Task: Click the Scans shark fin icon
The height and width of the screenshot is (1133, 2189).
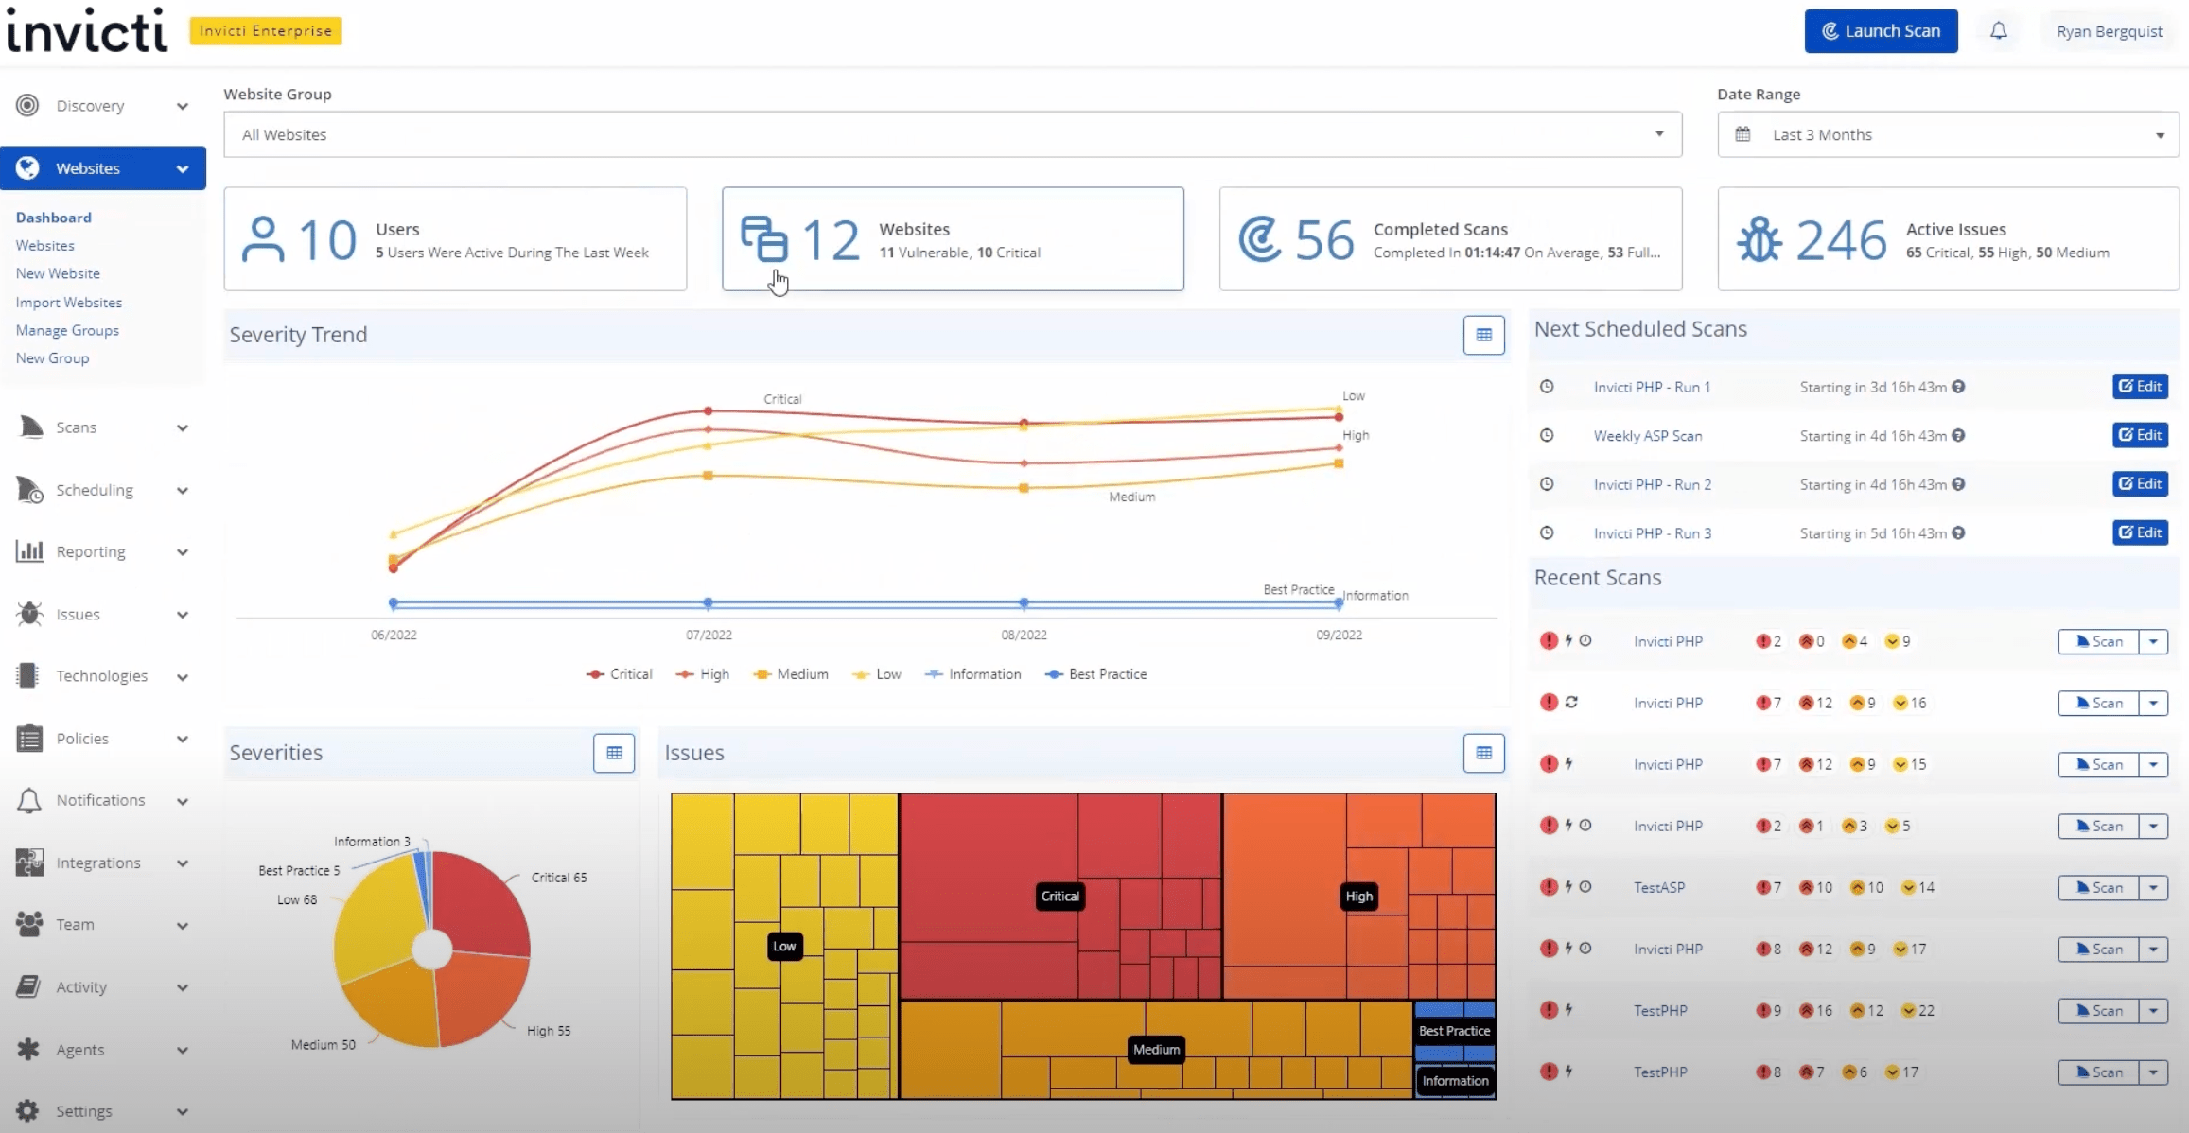Action: (x=31, y=427)
